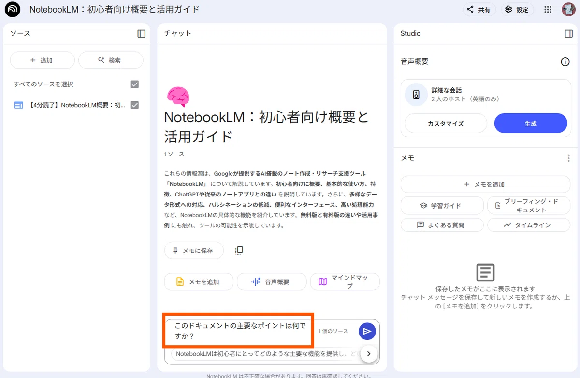Click the notebook title in the header
The width and height of the screenshot is (580, 378).
[115, 10]
